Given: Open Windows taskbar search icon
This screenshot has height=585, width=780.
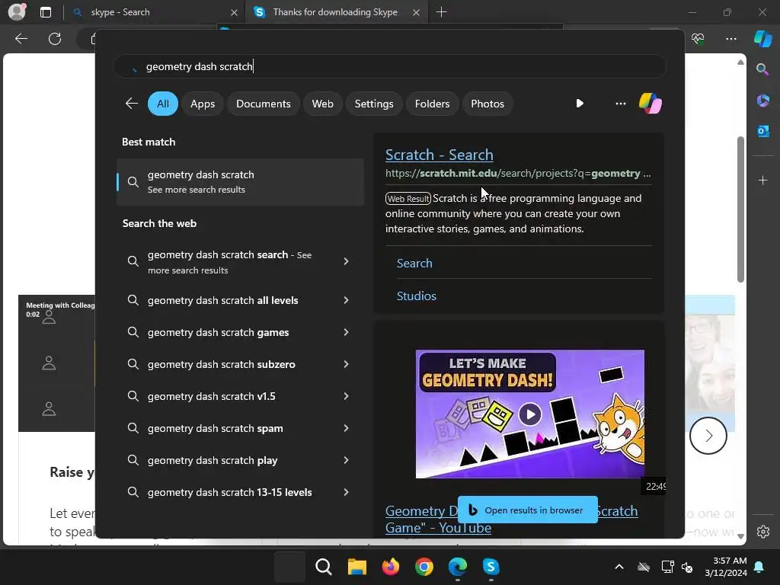Looking at the screenshot, I should (323, 567).
